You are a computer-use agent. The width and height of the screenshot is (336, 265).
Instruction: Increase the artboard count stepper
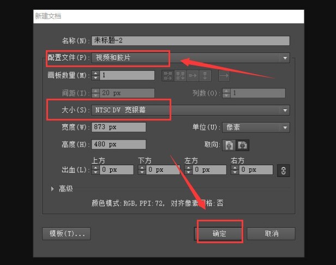95,73
